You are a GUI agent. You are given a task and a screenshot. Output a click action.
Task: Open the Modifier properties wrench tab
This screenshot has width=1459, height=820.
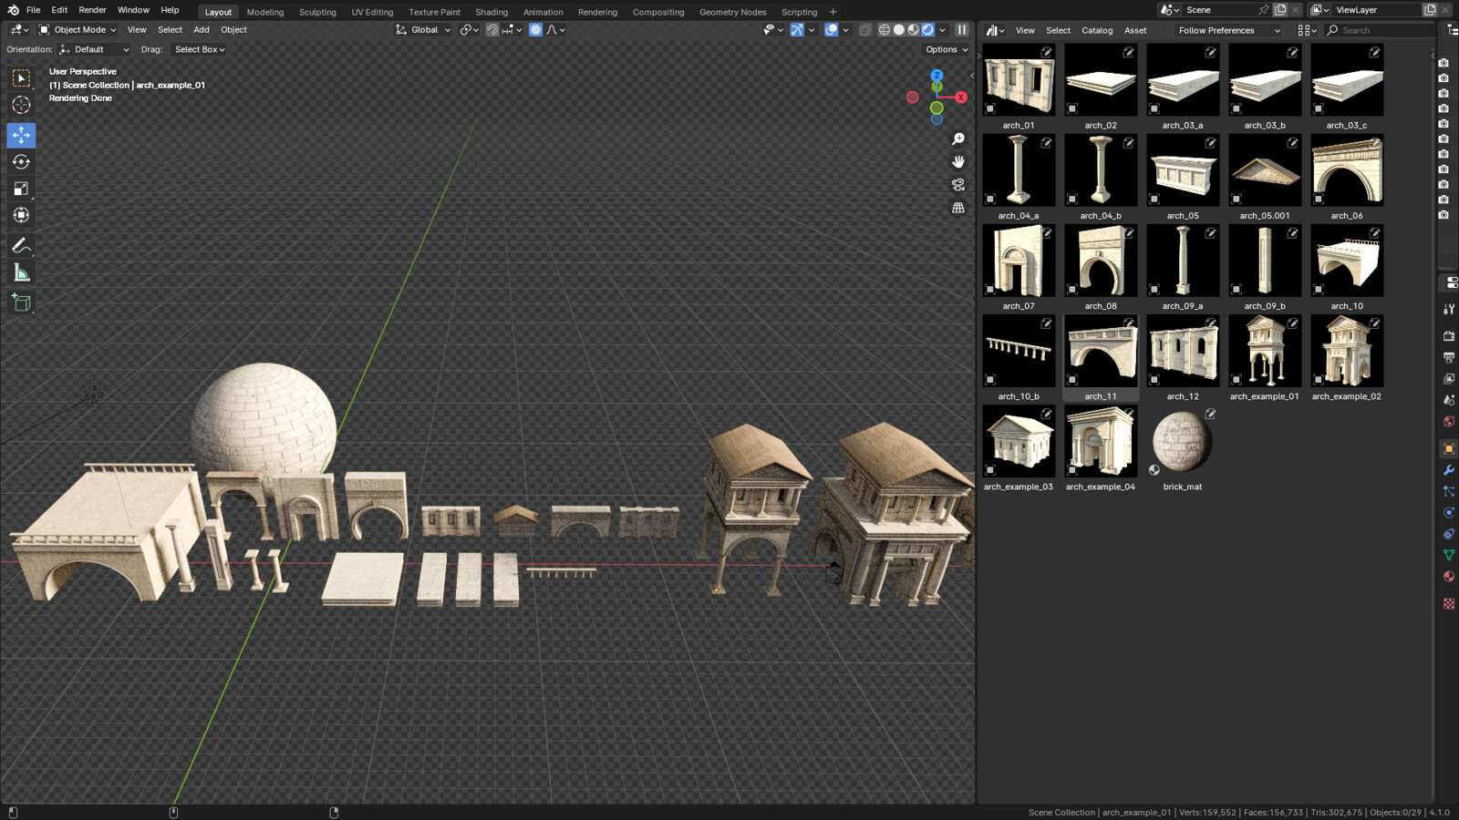tap(1449, 470)
